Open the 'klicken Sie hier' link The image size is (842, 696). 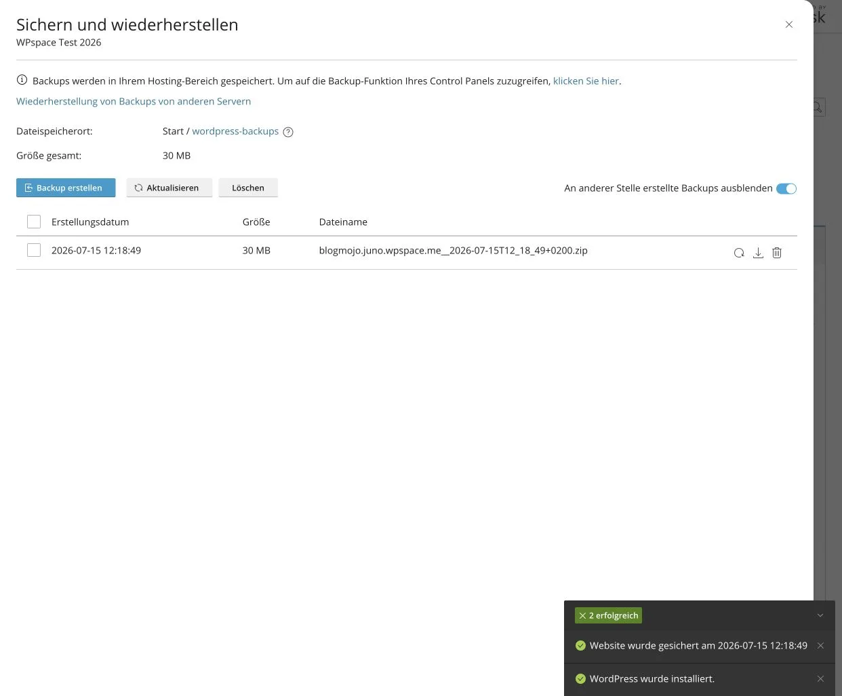click(x=586, y=81)
